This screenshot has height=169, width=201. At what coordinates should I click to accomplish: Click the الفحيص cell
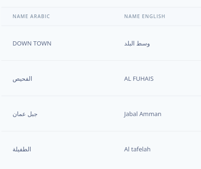[22, 79]
